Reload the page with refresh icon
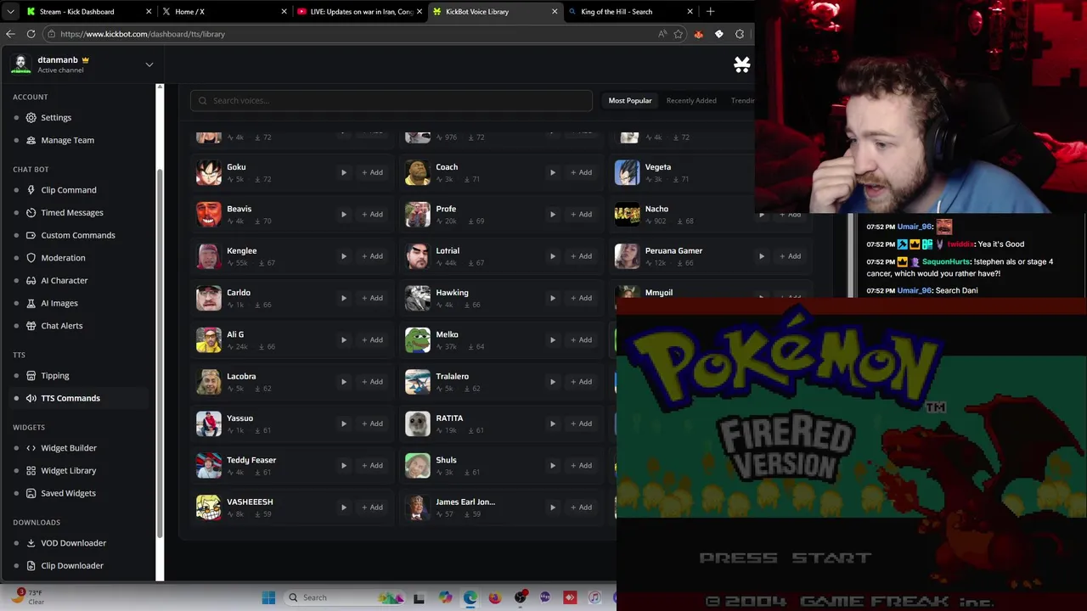 point(31,34)
